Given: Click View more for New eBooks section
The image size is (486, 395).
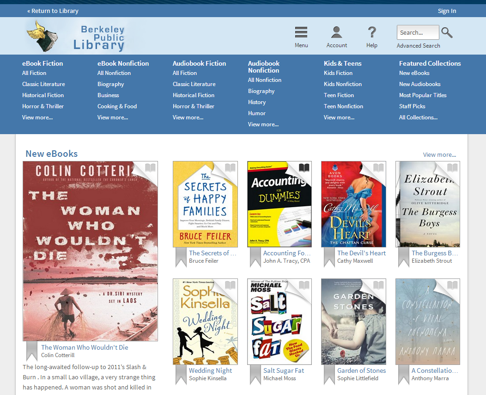Looking at the screenshot, I should 439,154.
